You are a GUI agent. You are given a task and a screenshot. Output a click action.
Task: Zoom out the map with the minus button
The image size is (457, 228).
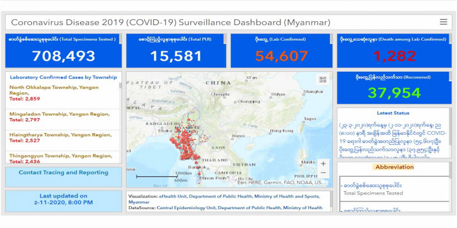point(323,173)
